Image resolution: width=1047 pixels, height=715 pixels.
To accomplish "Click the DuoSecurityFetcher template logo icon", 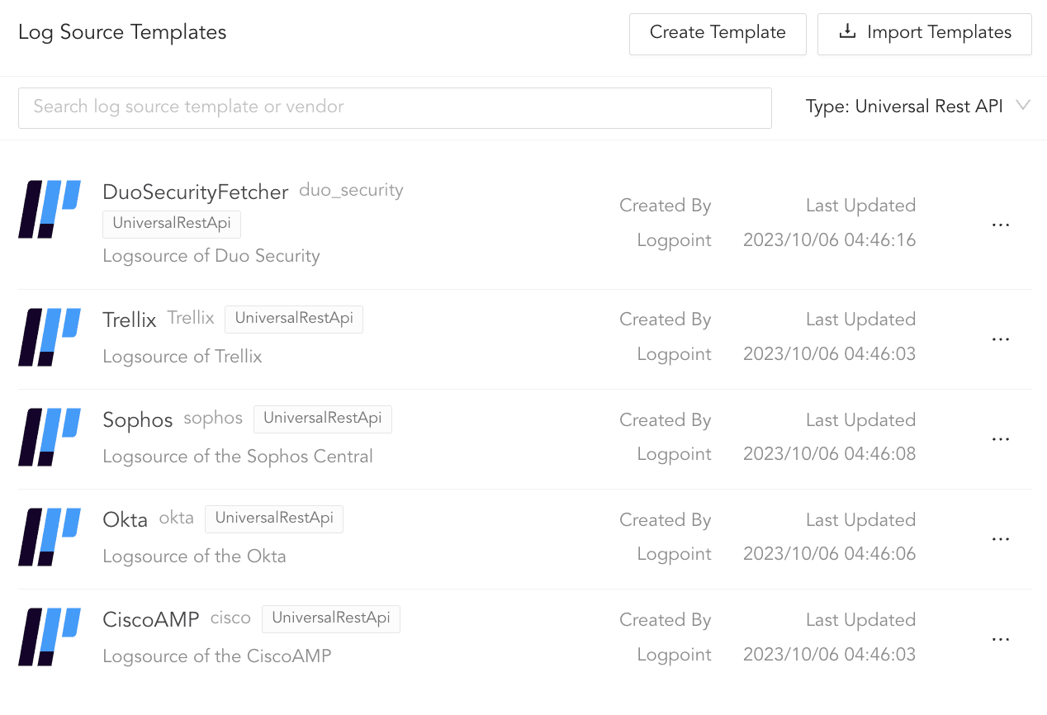I will [48, 209].
